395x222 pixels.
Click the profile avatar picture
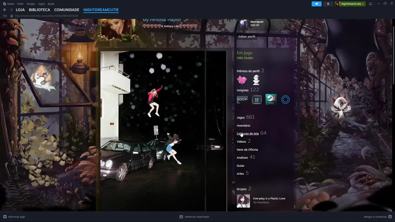(x=118, y=30)
